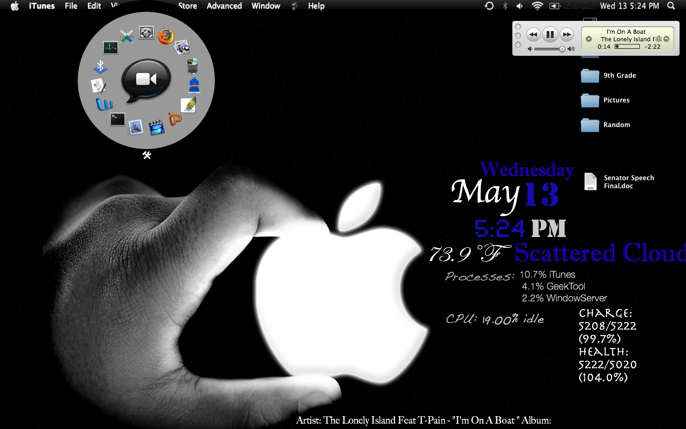Skip to previous track in mini player
686x429 pixels.
click(x=533, y=35)
